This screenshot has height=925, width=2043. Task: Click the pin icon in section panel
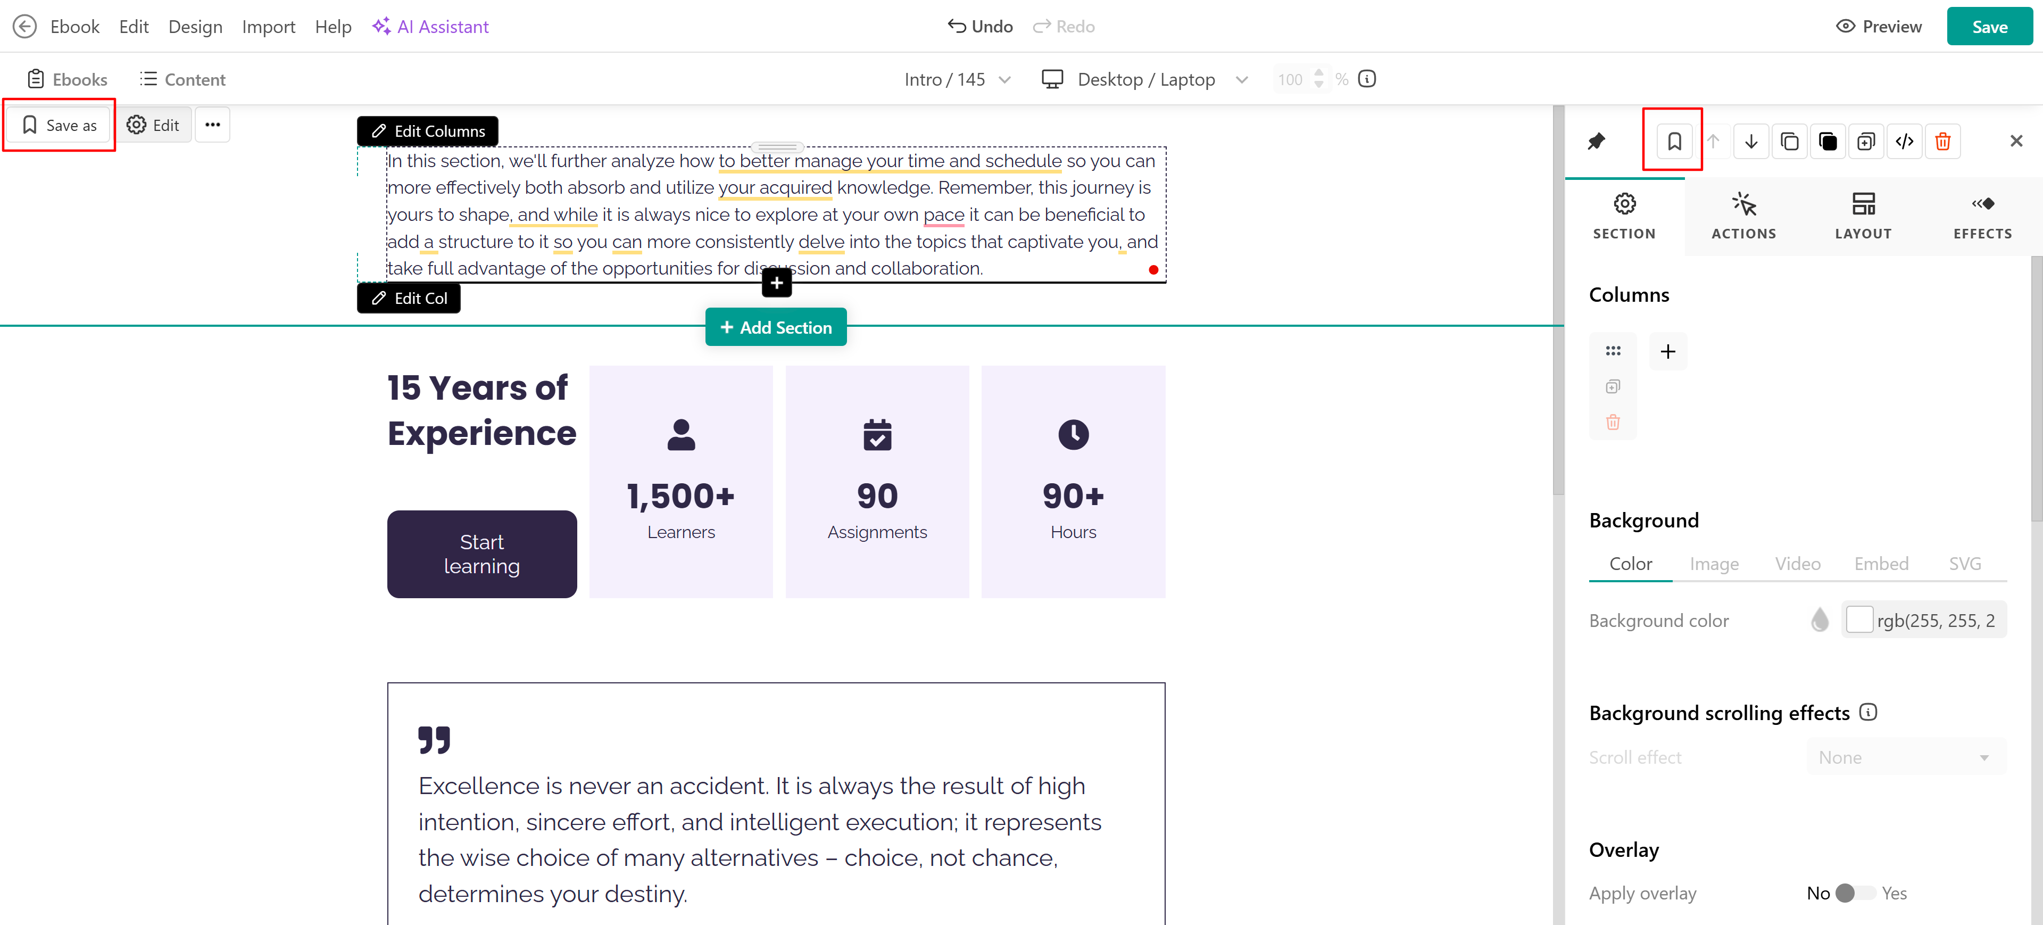pos(1596,141)
